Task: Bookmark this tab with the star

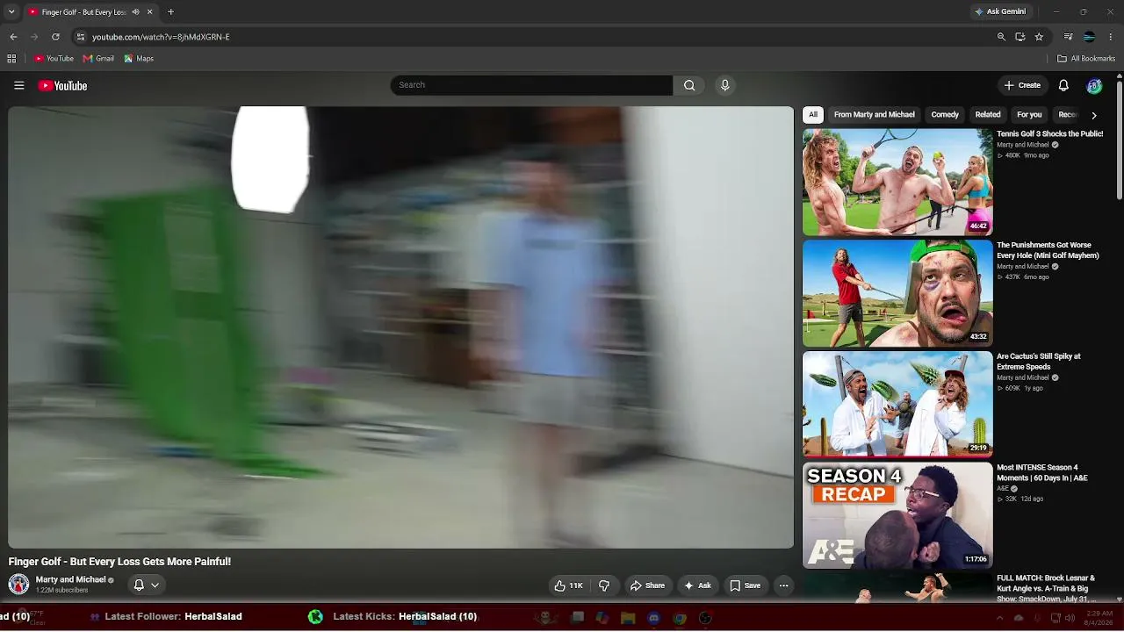Action: coord(1039,37)
